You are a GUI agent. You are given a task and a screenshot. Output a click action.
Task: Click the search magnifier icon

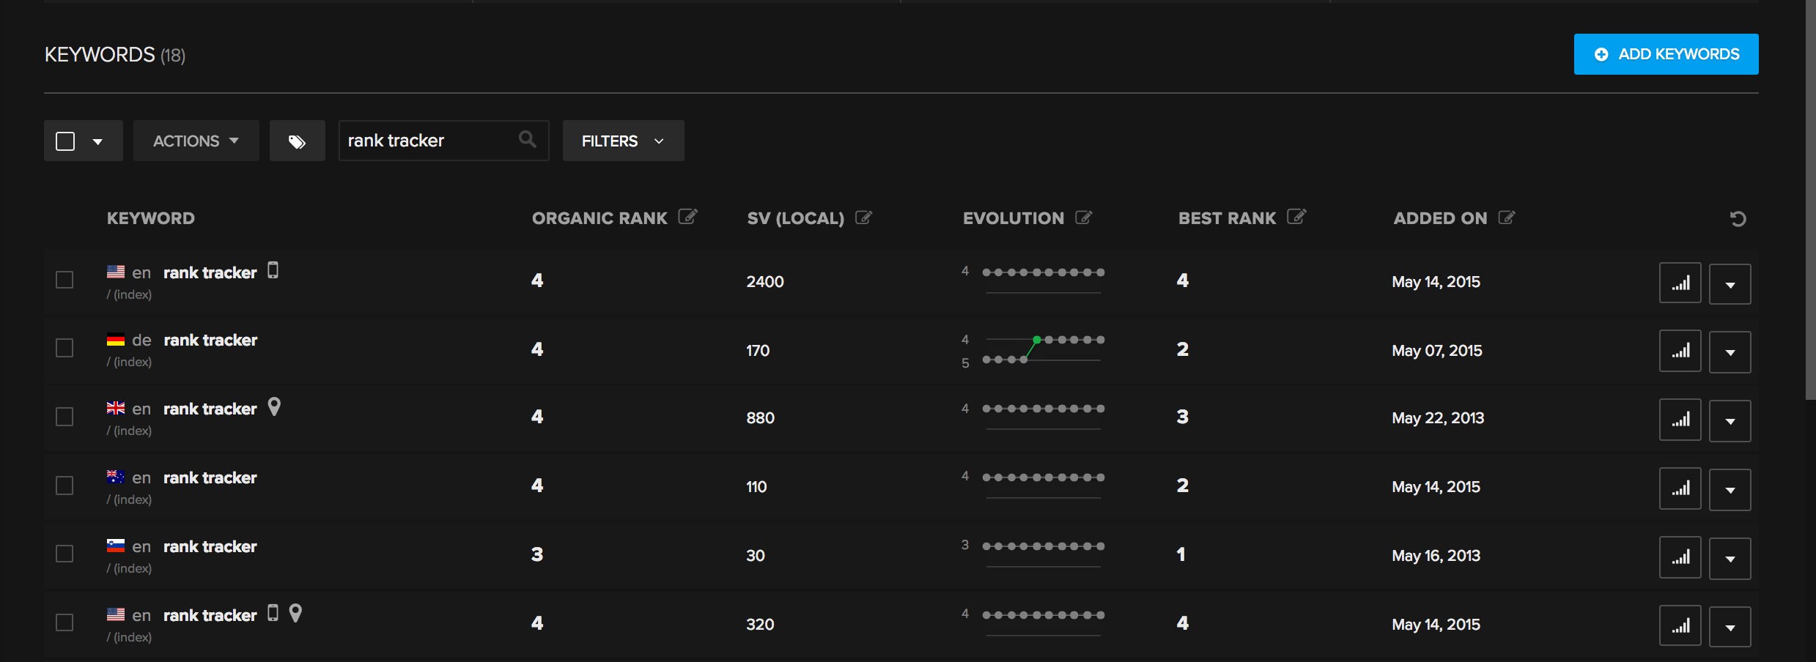pyautogui.click(x=527, y=139)
